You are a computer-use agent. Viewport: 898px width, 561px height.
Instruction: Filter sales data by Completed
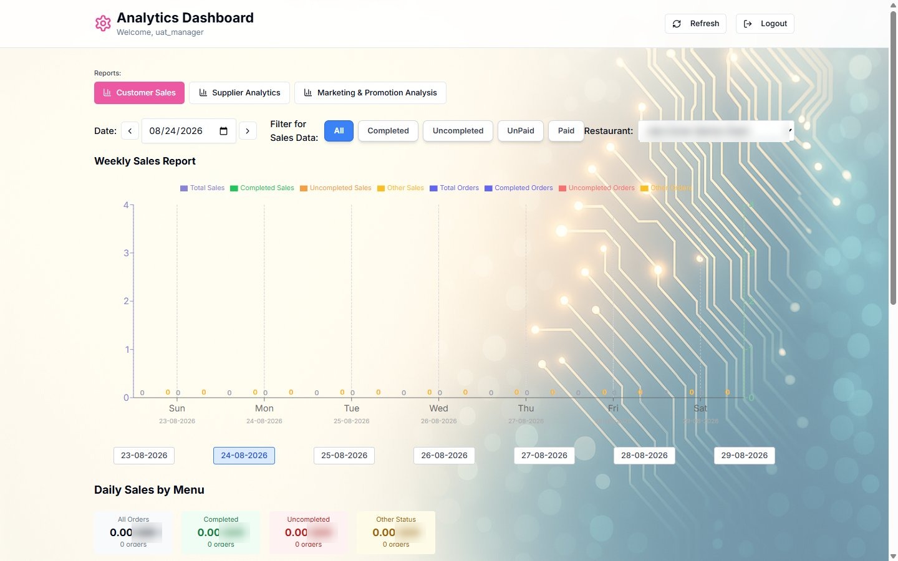[x=388, y=131]
